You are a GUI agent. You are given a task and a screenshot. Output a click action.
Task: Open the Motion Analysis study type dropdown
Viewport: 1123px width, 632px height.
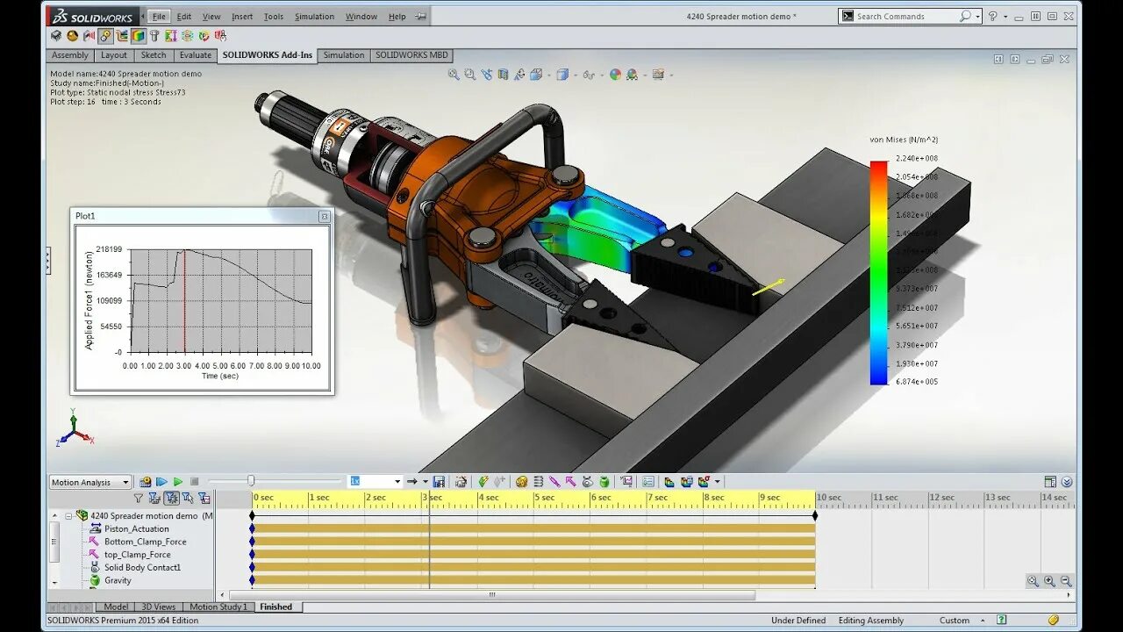(x=89, y=482)
